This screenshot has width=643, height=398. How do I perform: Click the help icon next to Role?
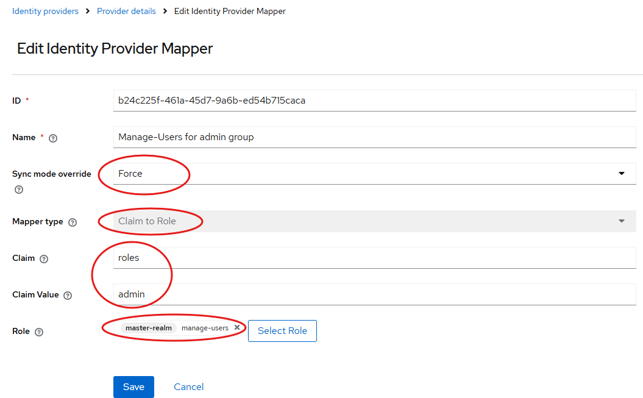(39, 332)
